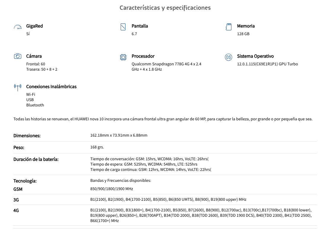Click the '168 grs.' weight value
Image resolution: width=328 pixels, height=233 pixels.
[97, 147]
